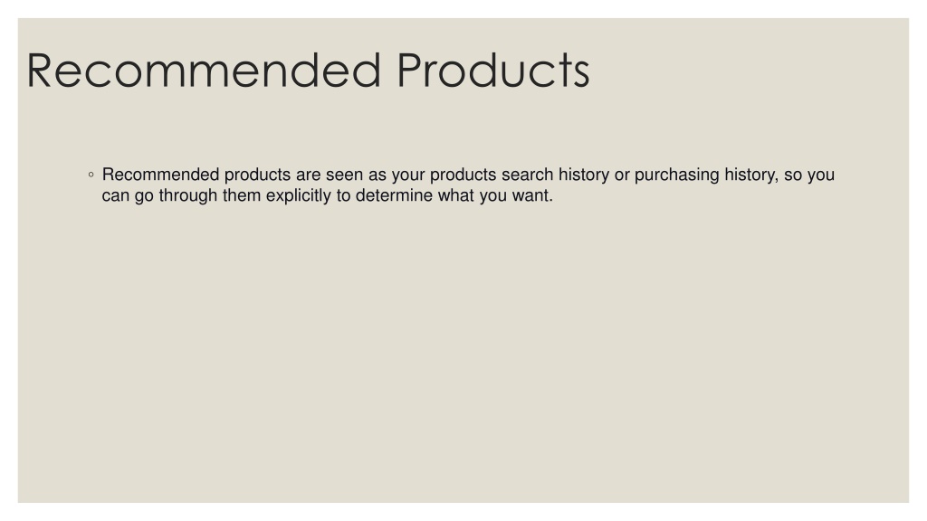Select the word 'Products' in the title
The image size is (927, 521).
[493, 71]
